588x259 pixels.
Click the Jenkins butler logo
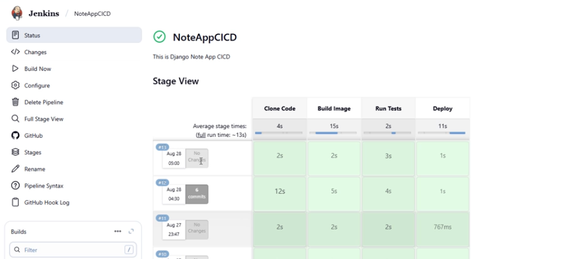(x=17, y=13)
